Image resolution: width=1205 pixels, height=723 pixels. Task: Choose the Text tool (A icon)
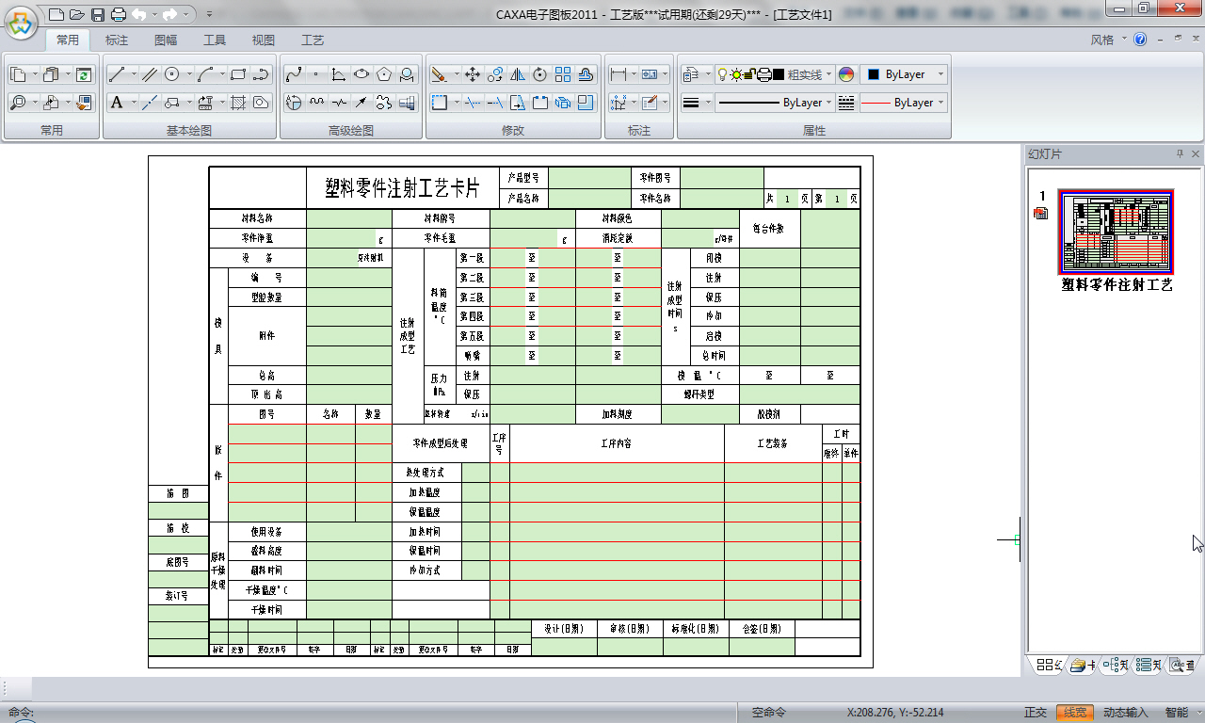pos(117,103)
